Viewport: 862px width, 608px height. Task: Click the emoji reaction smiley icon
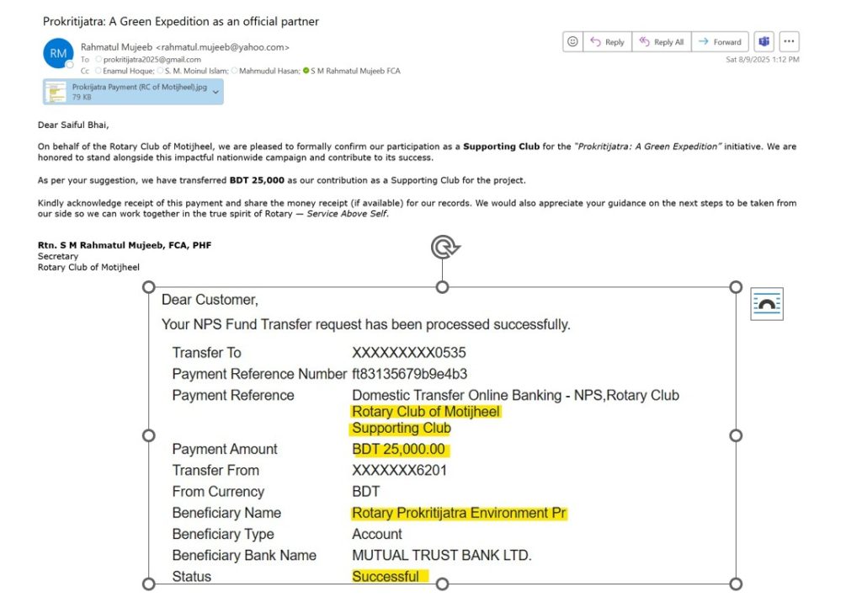point(572,42)
